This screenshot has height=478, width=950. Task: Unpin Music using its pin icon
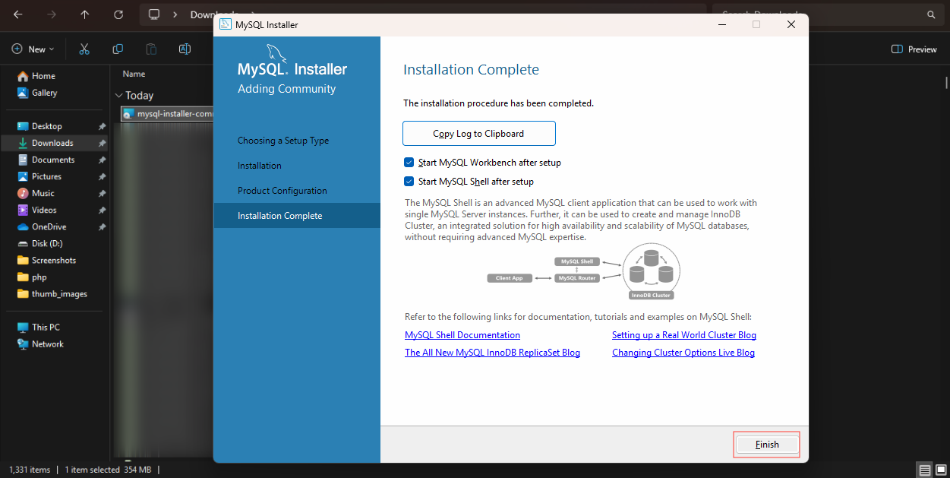(102, 193)
